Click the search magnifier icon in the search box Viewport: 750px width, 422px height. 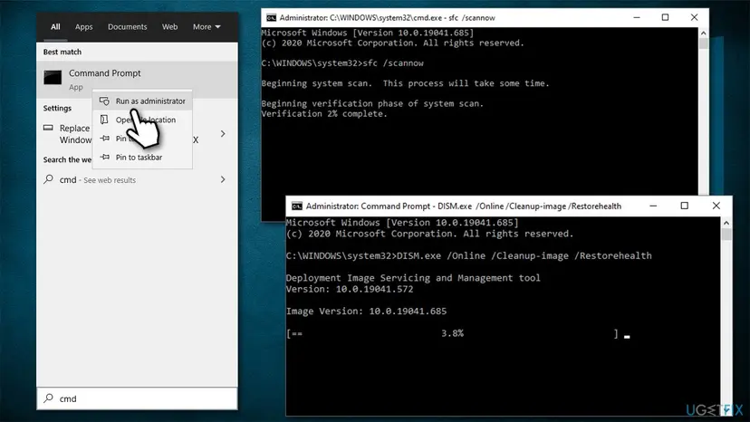click(x=48, y=398)
